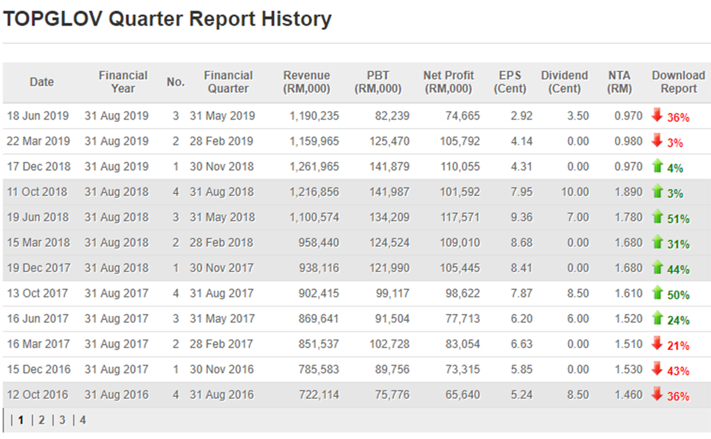This screenshot has height=439, width=711.
Task: Click the red down arrow in 12 Oct 2016 row
Action: pos(657,394)
